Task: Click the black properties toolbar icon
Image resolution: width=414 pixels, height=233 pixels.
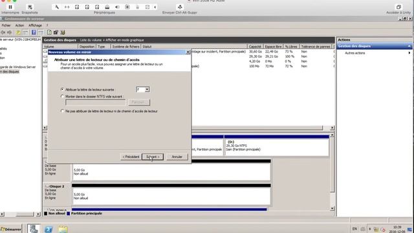Action: point(56,32)
